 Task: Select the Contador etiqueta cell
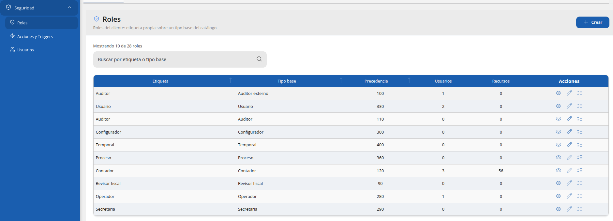point(105,171)
